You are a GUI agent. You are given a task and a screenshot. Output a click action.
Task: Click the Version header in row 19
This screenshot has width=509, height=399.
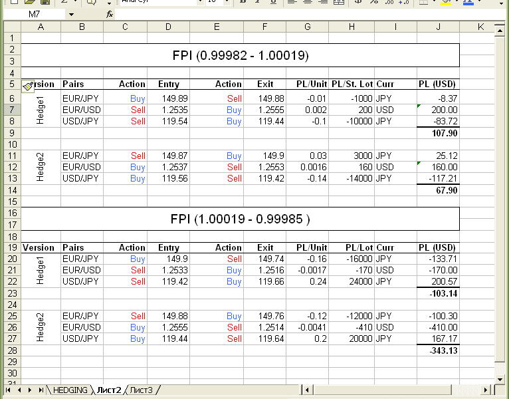[x=41, y=247]
